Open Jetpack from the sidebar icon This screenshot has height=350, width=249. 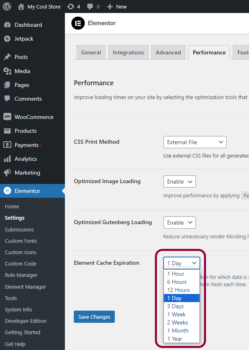[x=7, y=39]
